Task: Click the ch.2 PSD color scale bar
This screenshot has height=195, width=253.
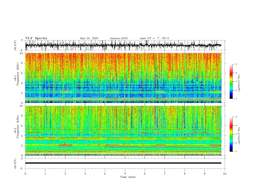Action: 231,134
